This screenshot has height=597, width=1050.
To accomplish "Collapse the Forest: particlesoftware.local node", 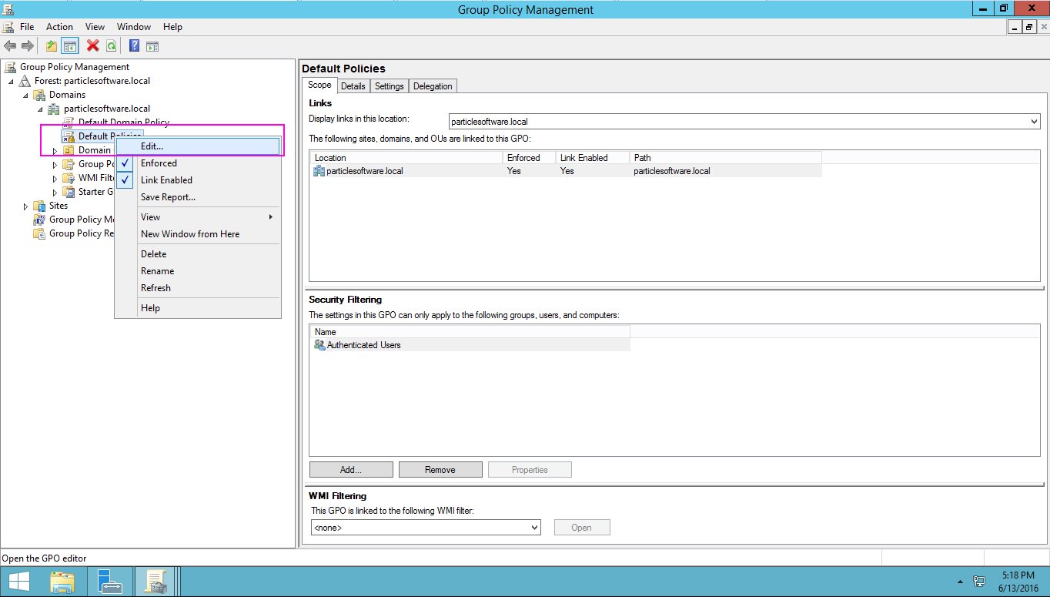I will pyautogui.click(x=11, y=81).
